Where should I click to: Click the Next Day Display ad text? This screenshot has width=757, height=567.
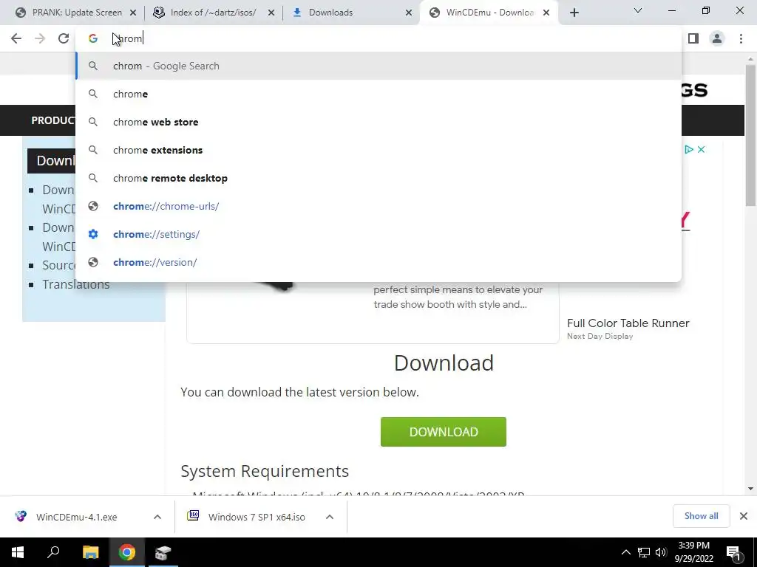click(600, 337)
